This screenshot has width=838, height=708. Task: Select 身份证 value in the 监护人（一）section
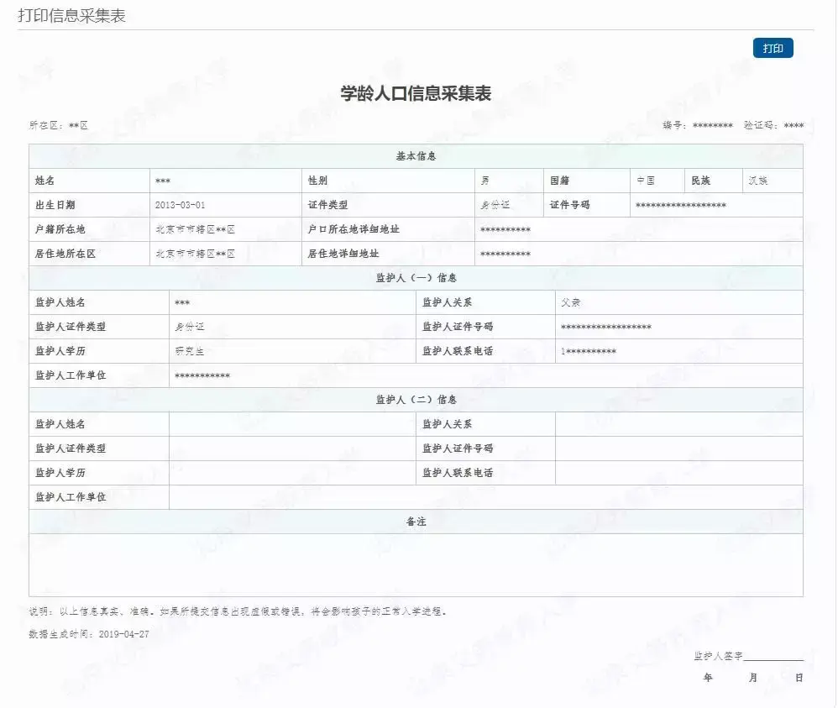click(x=190, y=327)
